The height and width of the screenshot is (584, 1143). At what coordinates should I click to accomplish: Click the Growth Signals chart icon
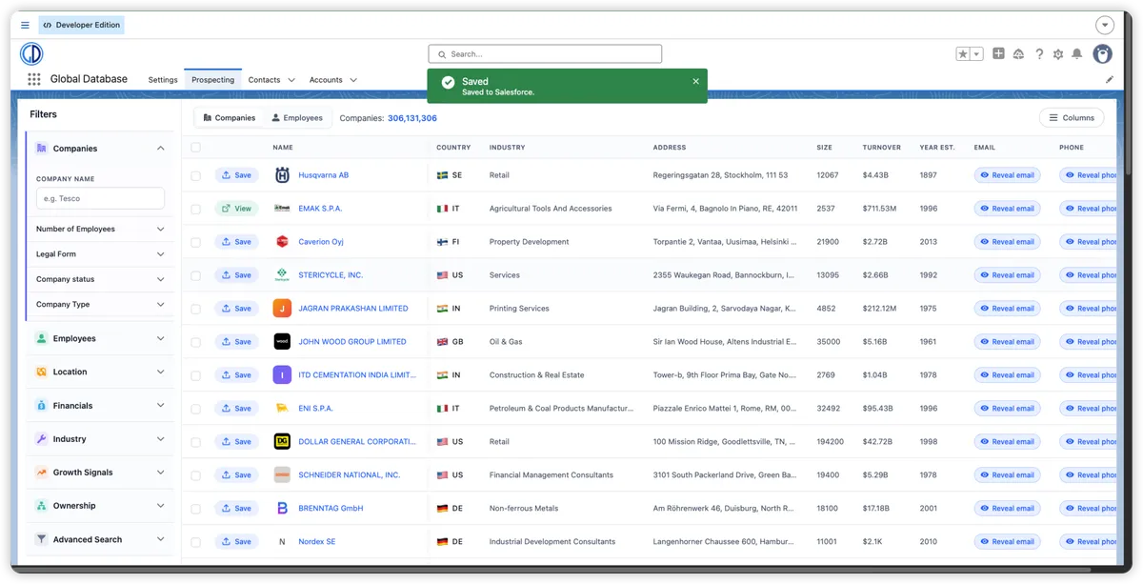[x=42, y=473]
